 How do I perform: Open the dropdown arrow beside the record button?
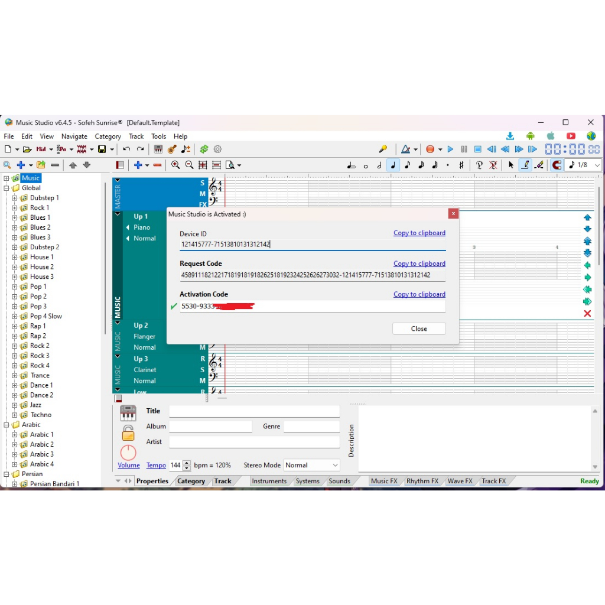440,149
